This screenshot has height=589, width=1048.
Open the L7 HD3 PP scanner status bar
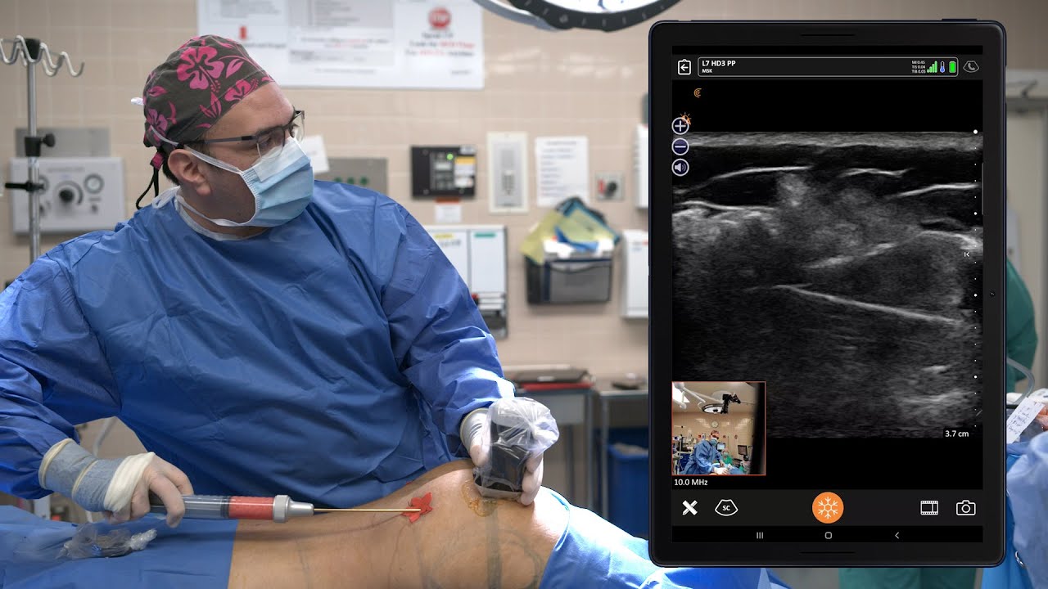828,67
